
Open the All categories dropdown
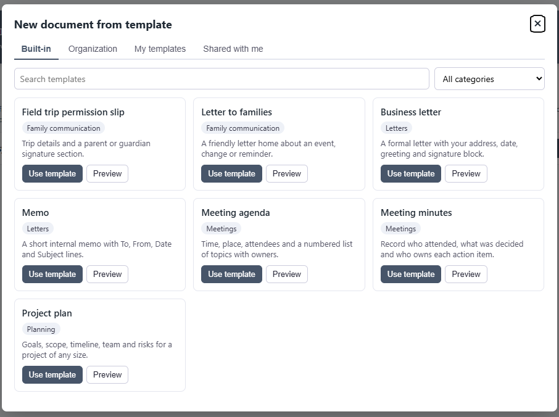pyautogui.click(x=489, y=79)
